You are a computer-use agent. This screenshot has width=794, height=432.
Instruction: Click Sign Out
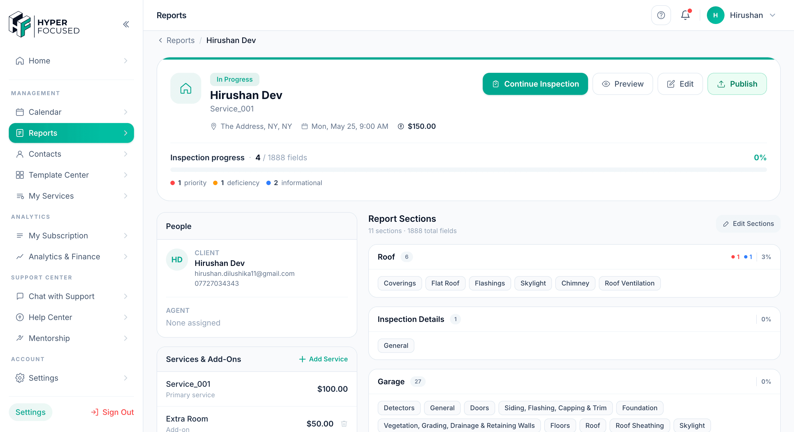click(112, 412)
